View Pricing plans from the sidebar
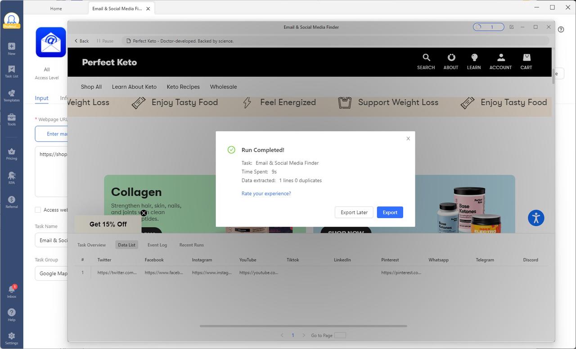 pyautogui.click(x=11, y=153)
